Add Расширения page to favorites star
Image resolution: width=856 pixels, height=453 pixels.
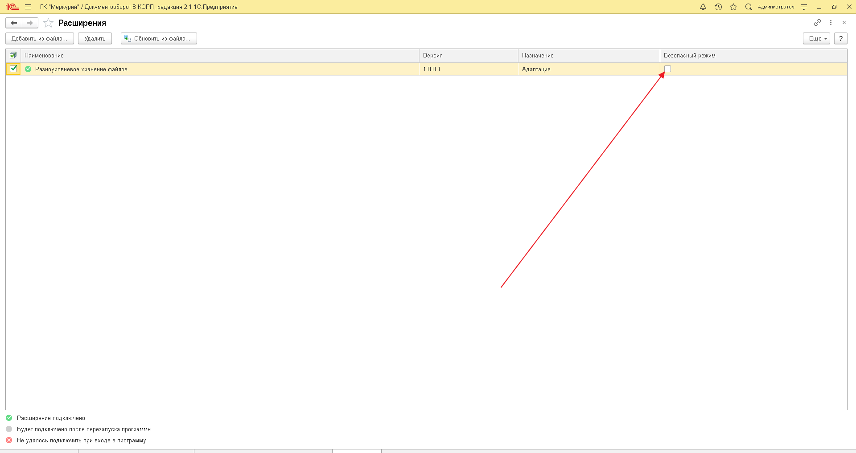tap(49, 23)
